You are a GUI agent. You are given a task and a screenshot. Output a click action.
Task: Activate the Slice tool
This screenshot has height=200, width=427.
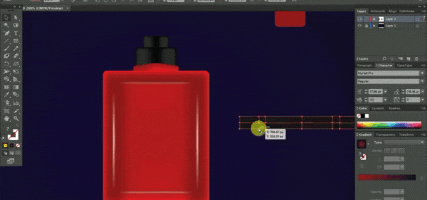16,110
